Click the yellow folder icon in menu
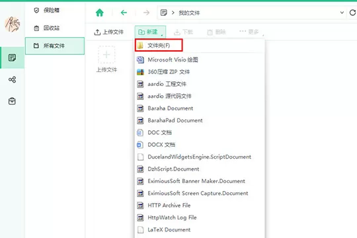The height and width of the screenshot is (238, 357). pos(140,46)
